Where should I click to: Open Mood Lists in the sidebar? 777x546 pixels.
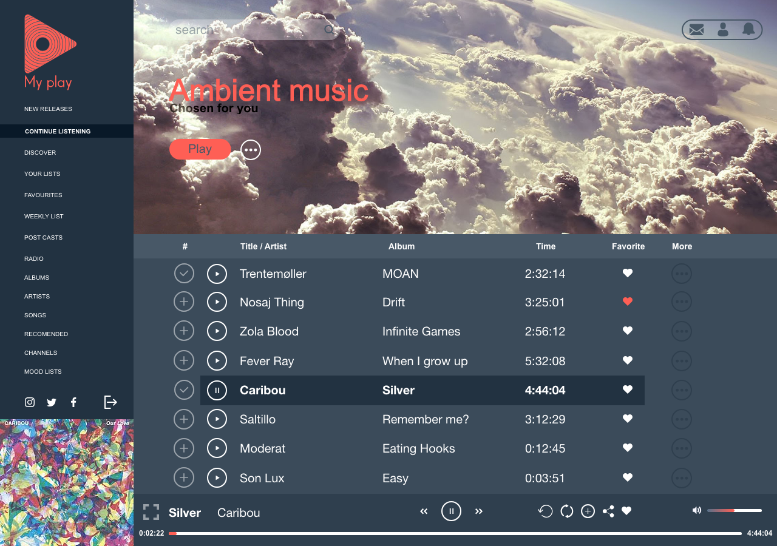[x=43, y=372]
